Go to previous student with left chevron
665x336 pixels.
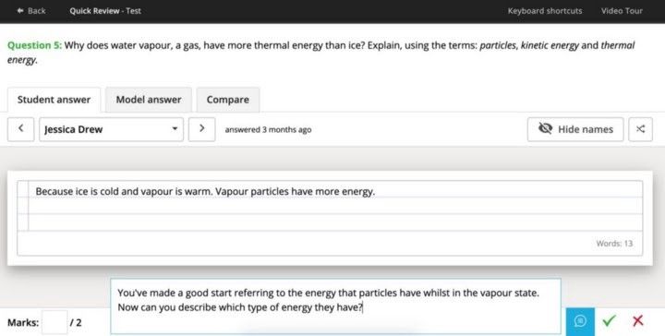[20, 129]
